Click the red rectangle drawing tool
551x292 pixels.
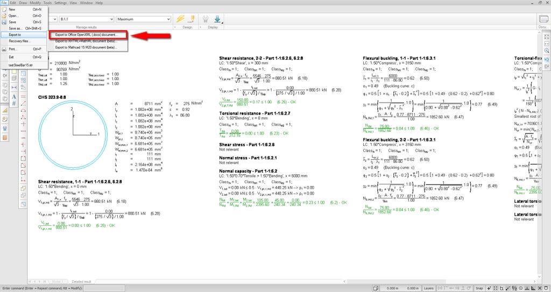pyautogui.click(x=23, y=159)
